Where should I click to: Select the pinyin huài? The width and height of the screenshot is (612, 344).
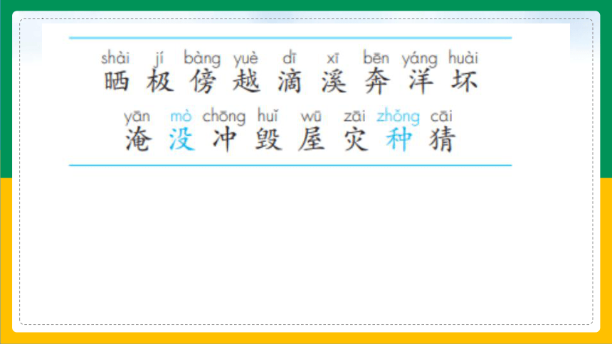click(463, 58)
